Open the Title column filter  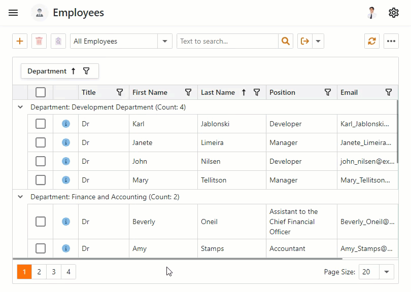[120, 92]
